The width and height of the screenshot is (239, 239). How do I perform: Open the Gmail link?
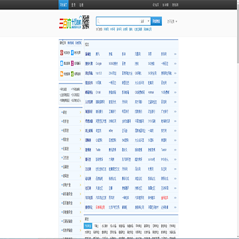[x=98, y=92]
